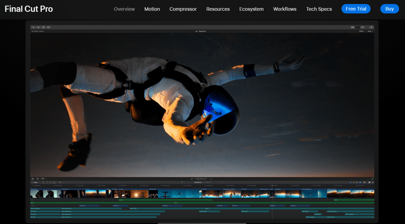Select the Silhouette over Earth clip
The image size is (405, 224).
pos(232,193)
